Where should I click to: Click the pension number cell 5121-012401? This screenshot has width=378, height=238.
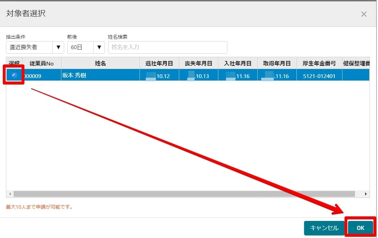point(319,75)
